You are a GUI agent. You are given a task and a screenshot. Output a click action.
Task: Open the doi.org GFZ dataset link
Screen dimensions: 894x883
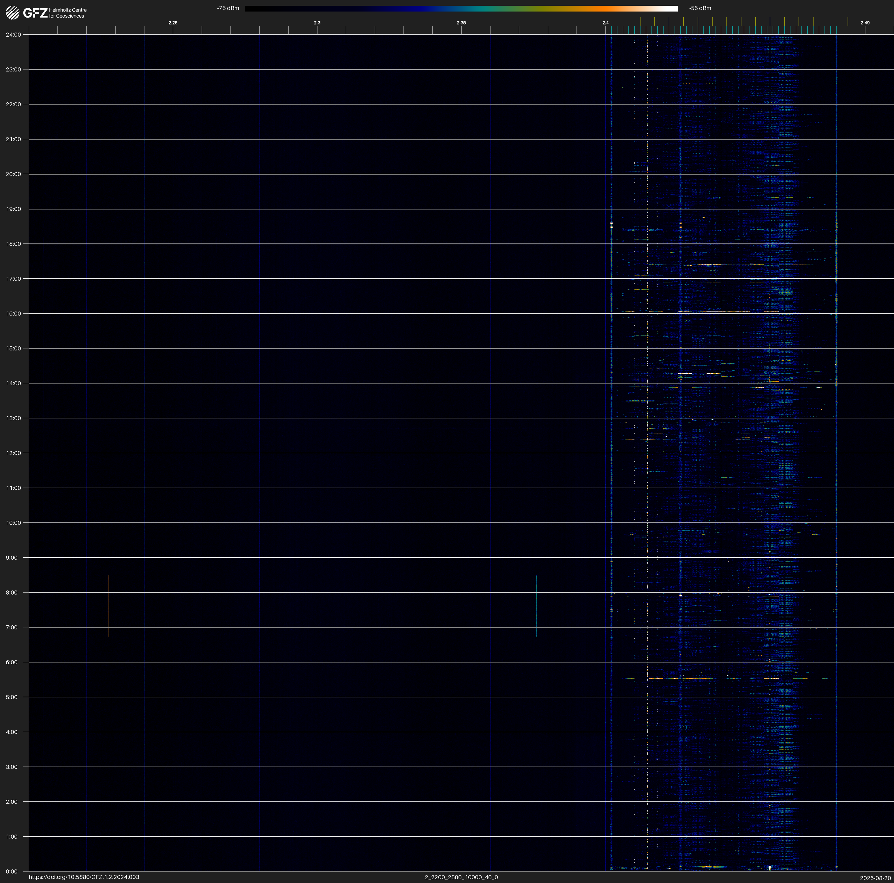(x=84, y=877)
